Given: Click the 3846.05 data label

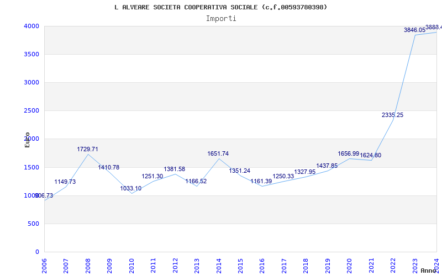Looking at the screenshot, I should pos(415,30).
